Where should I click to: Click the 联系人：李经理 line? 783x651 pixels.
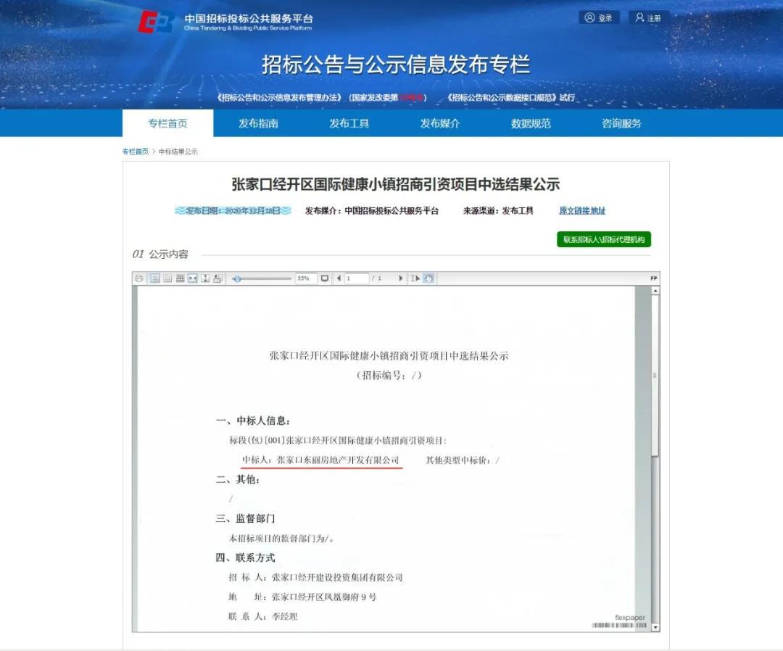click(x=262, y=616)
